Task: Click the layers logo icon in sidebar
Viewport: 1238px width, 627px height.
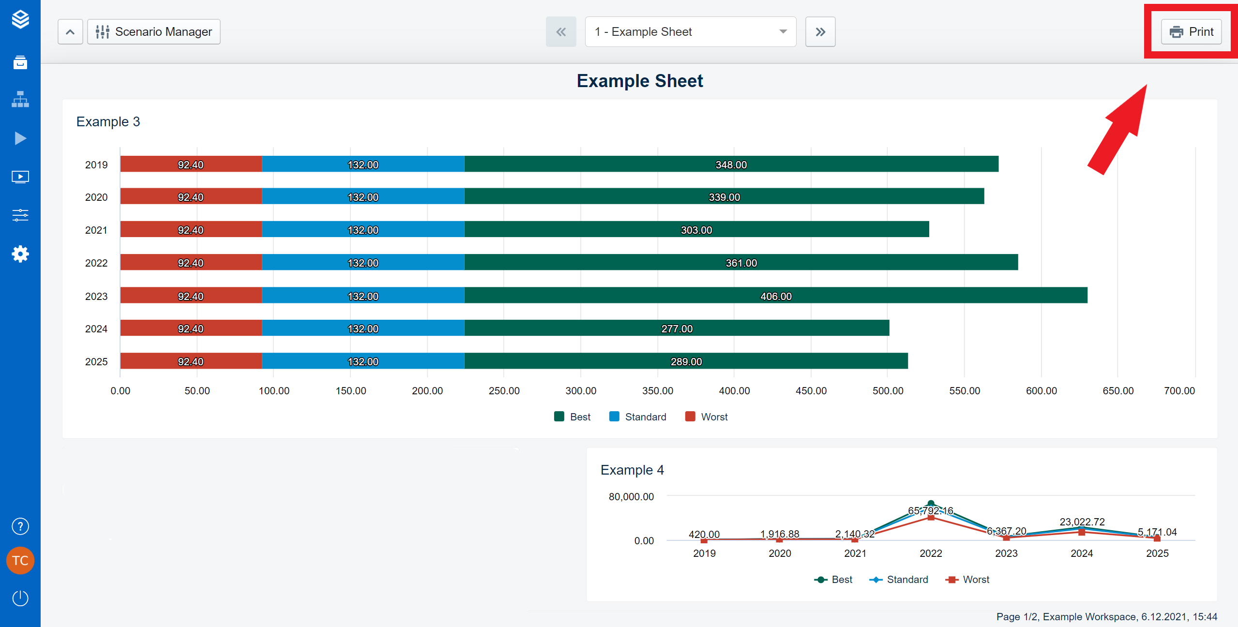Action: [x=20, y=20]
